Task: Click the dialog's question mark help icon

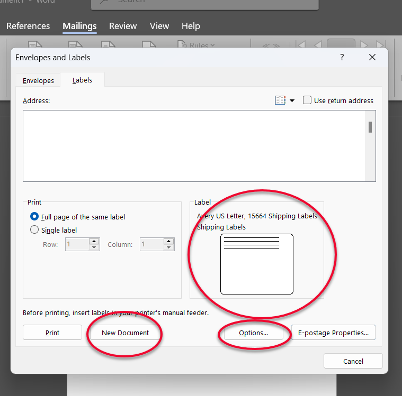Action: click(x=342, y=57)
